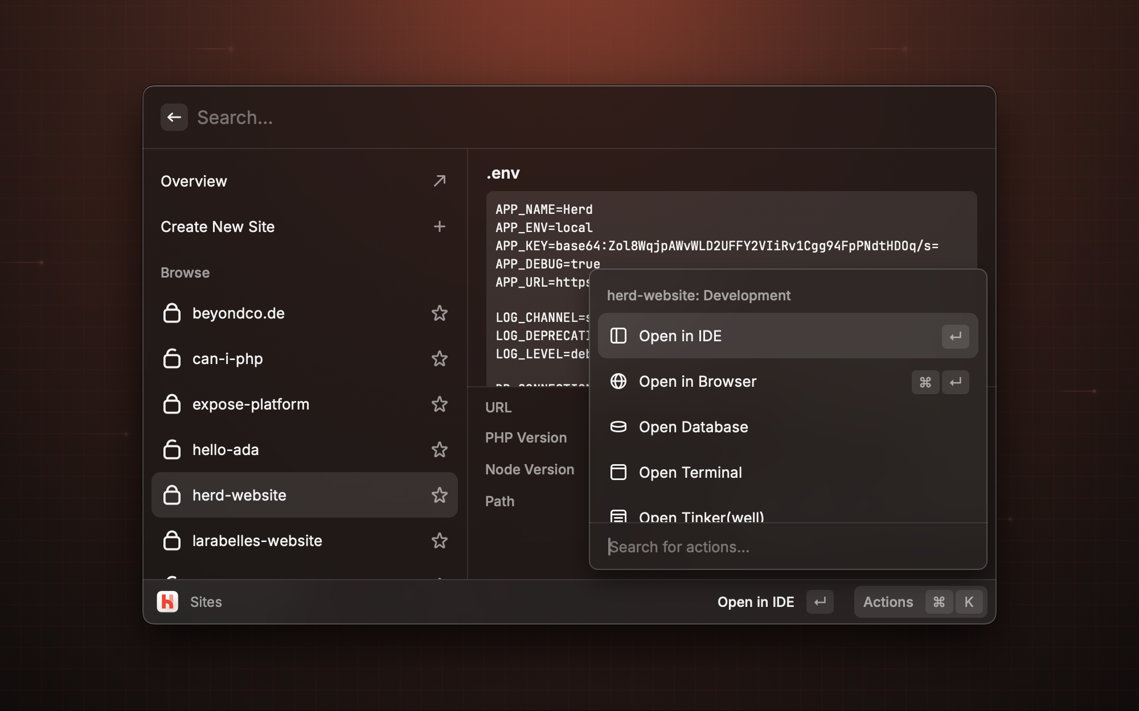This screenshot has width=1139, height=711.
Task: Choose Open in IDE action
Action: click(788, 336)
